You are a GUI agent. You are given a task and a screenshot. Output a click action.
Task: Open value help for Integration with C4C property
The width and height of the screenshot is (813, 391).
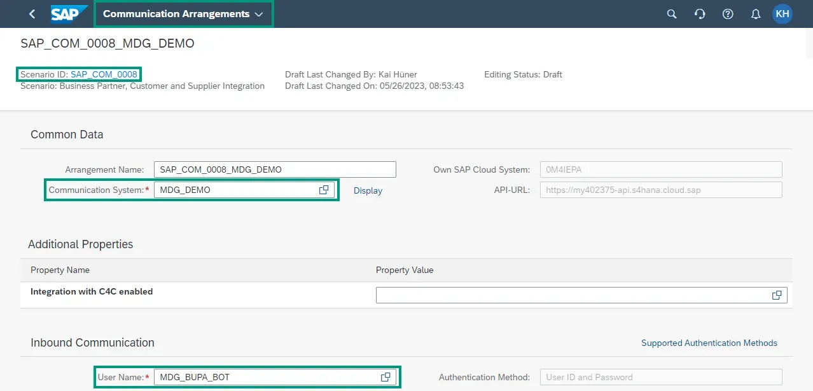coord(777,295)
